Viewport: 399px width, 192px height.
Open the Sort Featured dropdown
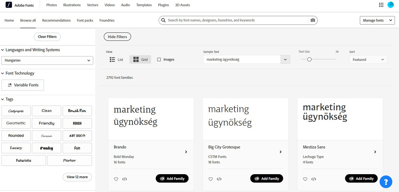(368, 60)
